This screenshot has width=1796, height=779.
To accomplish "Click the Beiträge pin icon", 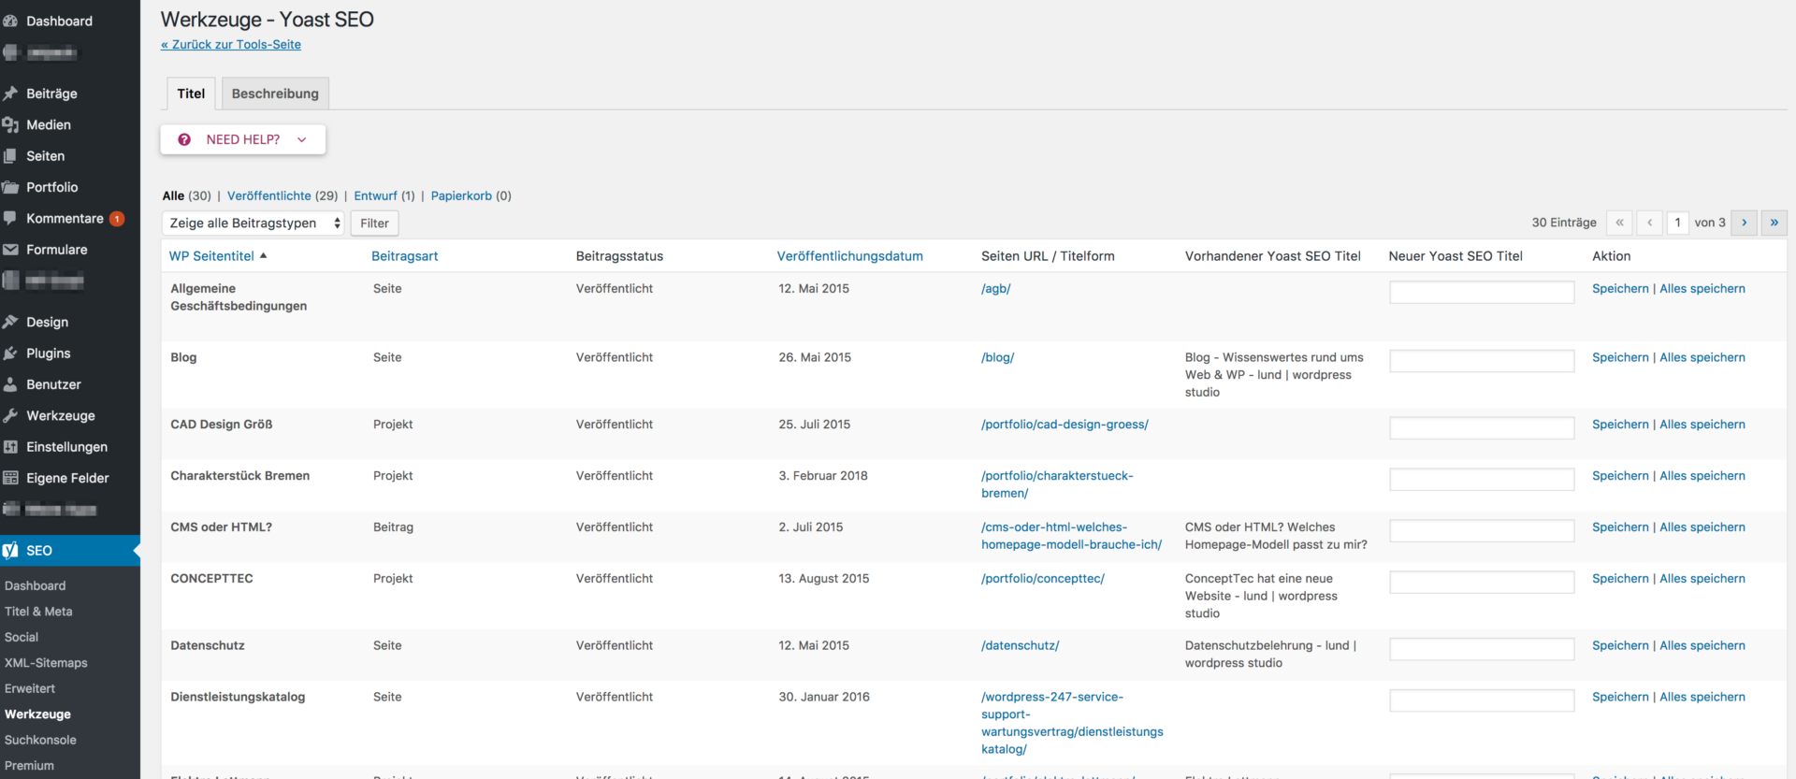I will click(x=10, y=94).
